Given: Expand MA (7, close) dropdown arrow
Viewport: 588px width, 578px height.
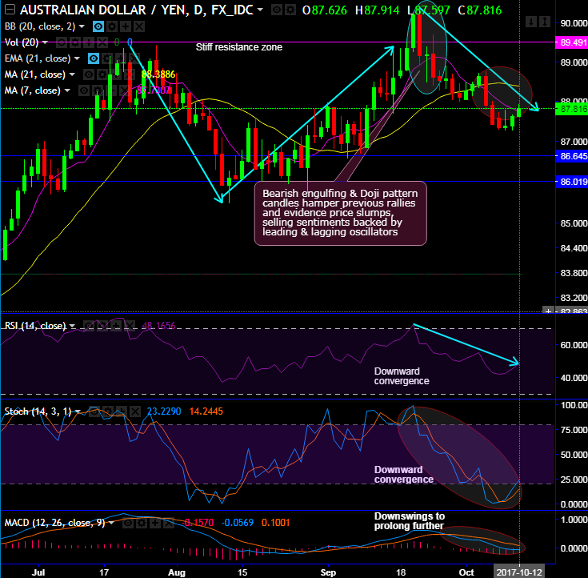Looking at the screenshot, I should [x=67, y=90].
